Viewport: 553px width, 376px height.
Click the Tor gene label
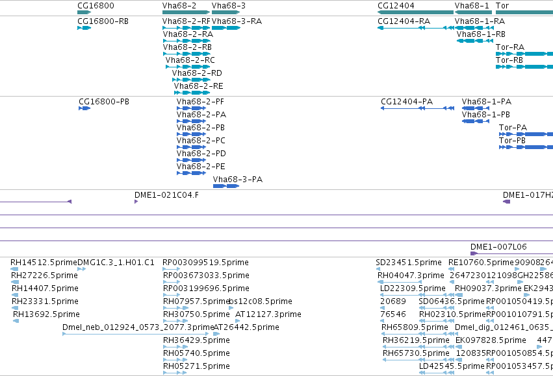502,6
